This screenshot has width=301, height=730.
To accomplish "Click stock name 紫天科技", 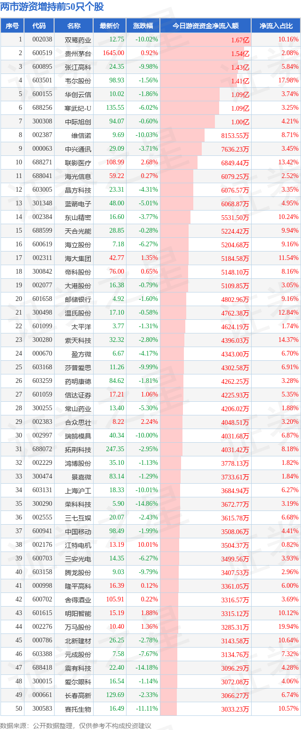I will [x=78, y=340].
